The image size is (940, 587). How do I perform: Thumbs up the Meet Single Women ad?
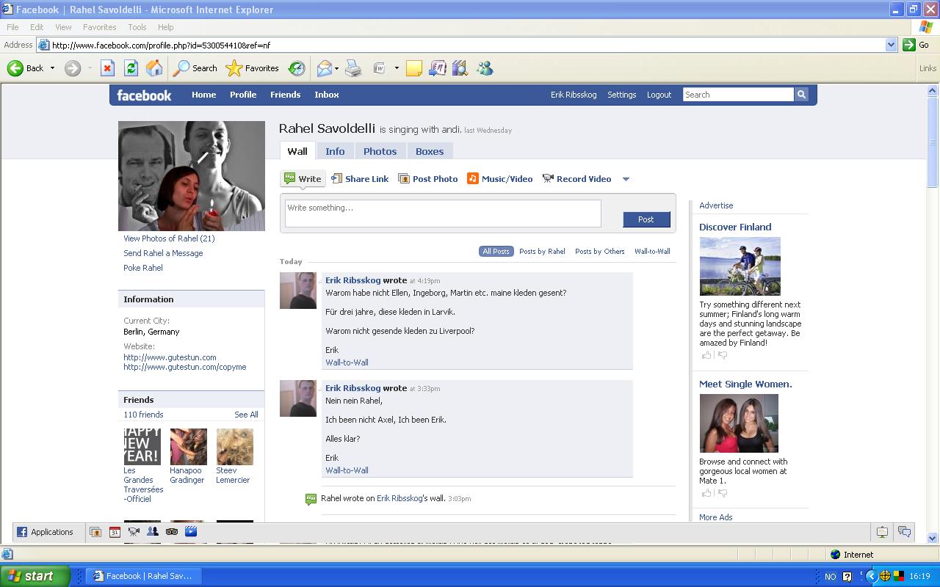[706, 493]
